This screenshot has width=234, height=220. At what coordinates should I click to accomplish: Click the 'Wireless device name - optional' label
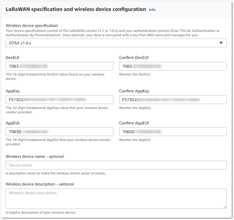tap(35, 157)
